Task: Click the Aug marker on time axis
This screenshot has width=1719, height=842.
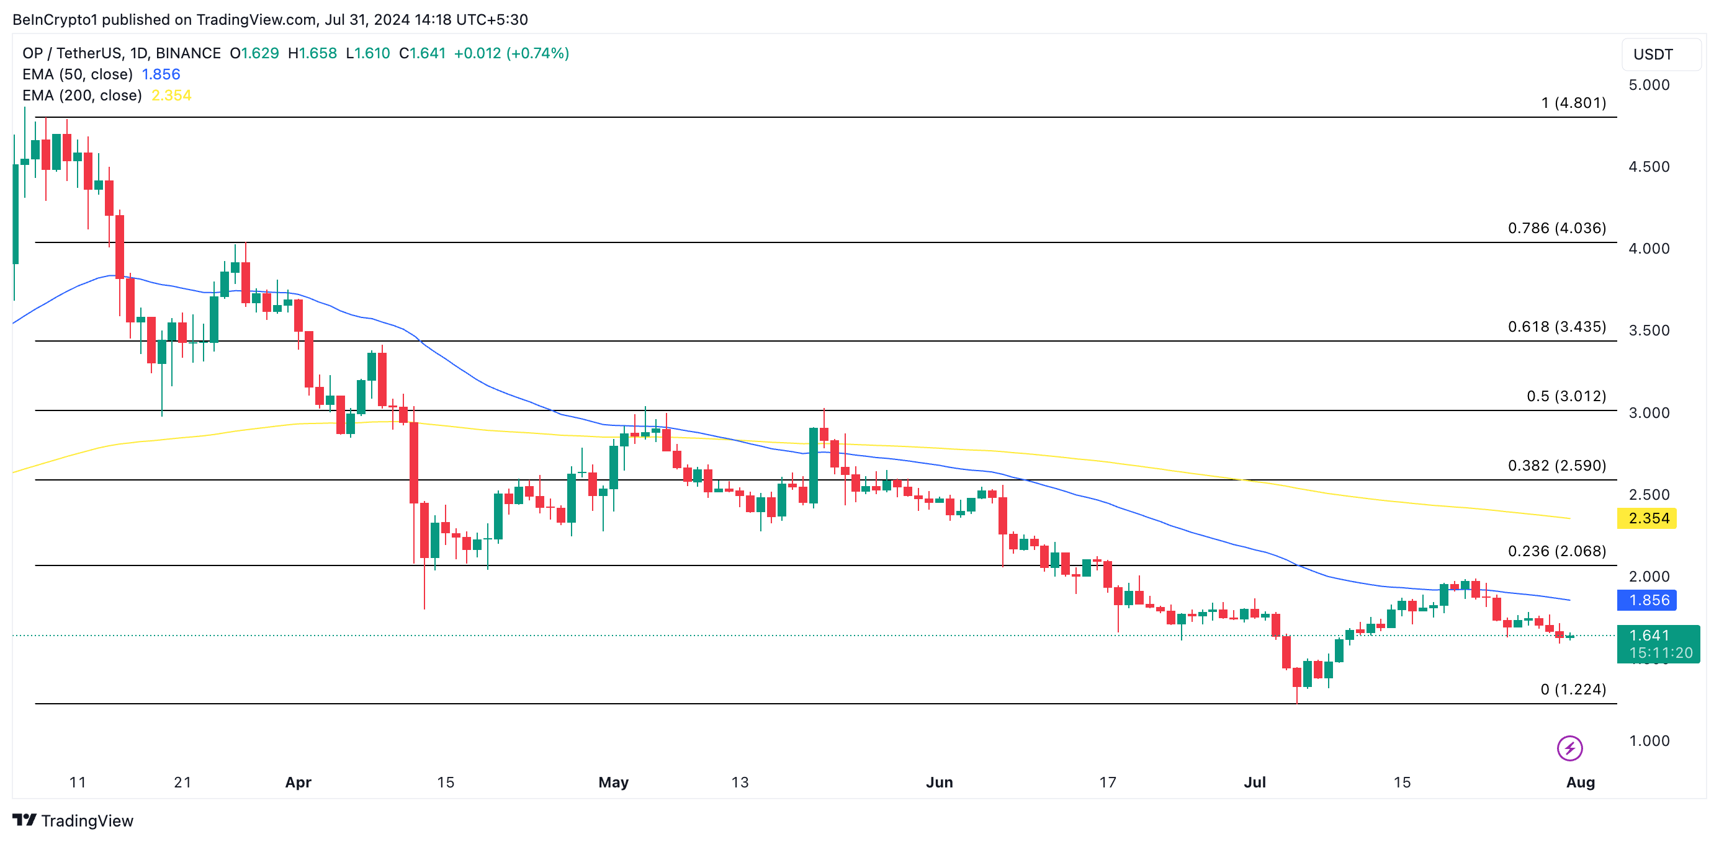Action: [x=1579, y=782]
